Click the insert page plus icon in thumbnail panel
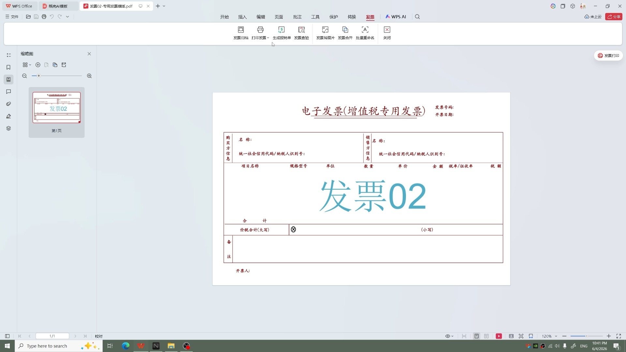Screen dimensions: 626x352 click(38, 65)
